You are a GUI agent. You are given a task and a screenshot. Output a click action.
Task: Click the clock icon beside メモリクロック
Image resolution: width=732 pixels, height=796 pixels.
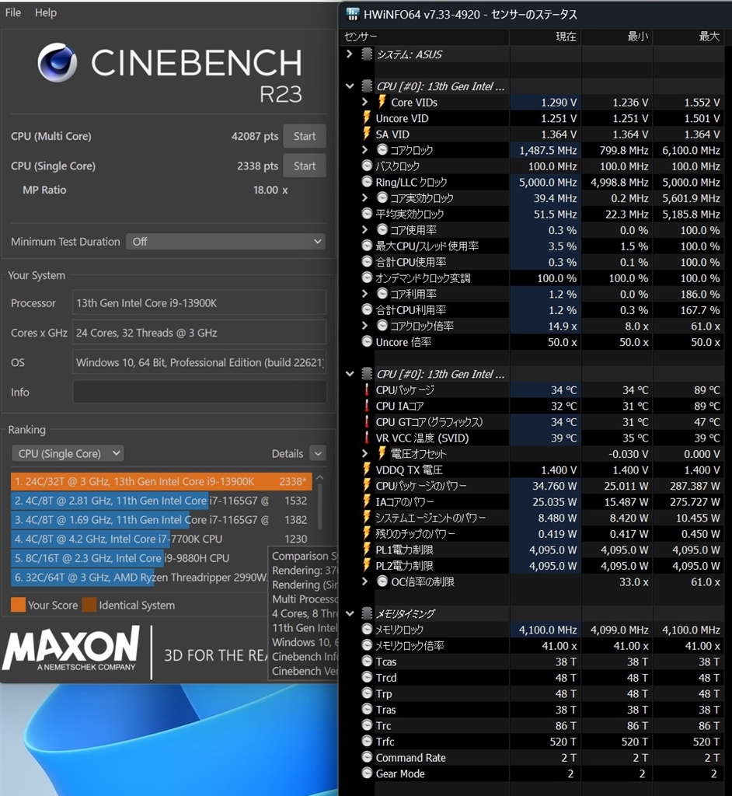click(x=367, y=630)
